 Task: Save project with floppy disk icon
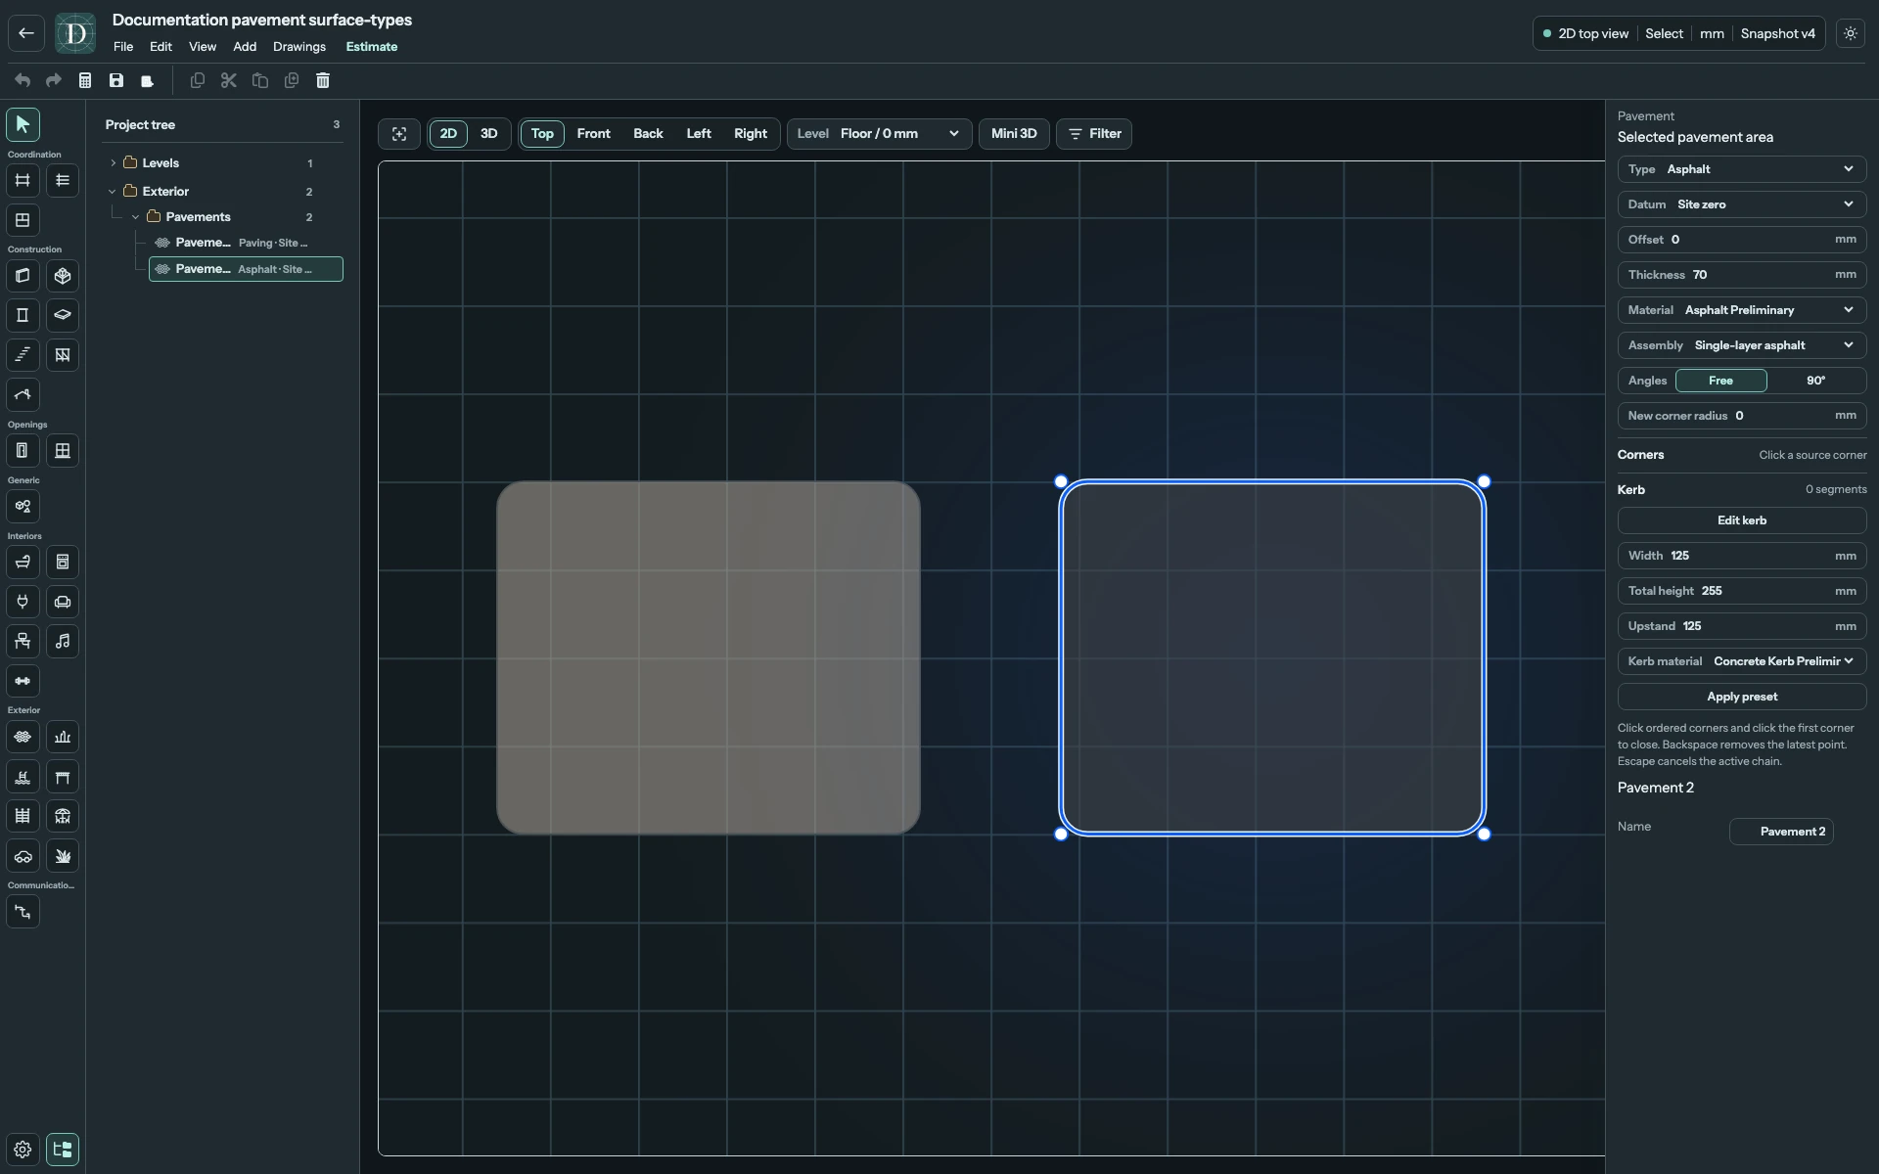click(116, 80)
